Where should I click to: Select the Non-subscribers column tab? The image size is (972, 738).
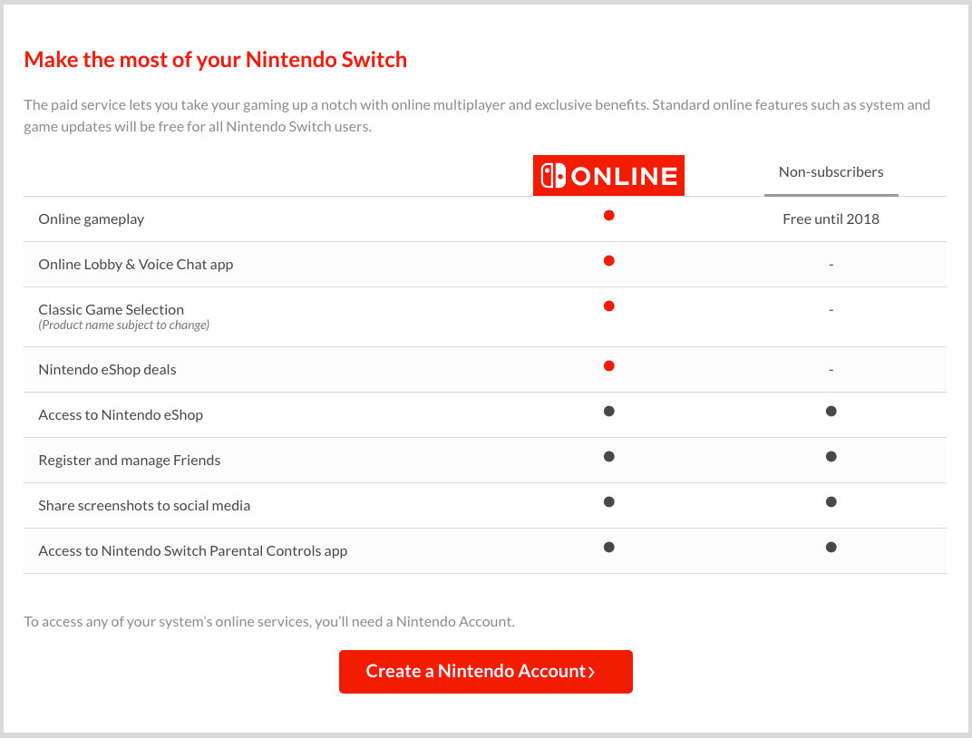[x=831, y=172]
